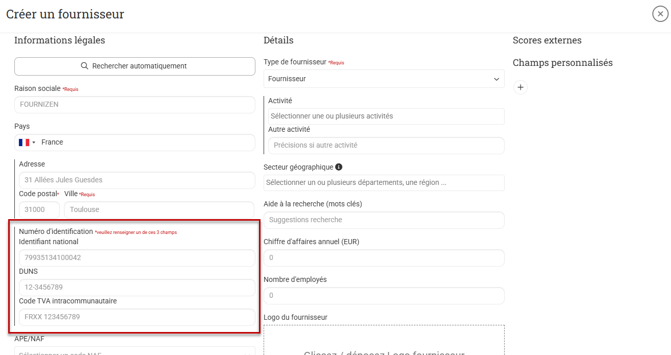Click the Raison sociale input field
This screenshot has width=671, height=355.
[x=135, y=105]
